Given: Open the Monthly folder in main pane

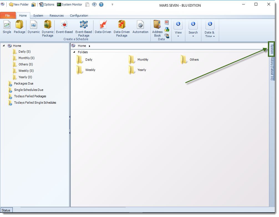Looking at the screenshot, I should pos(138,60).
